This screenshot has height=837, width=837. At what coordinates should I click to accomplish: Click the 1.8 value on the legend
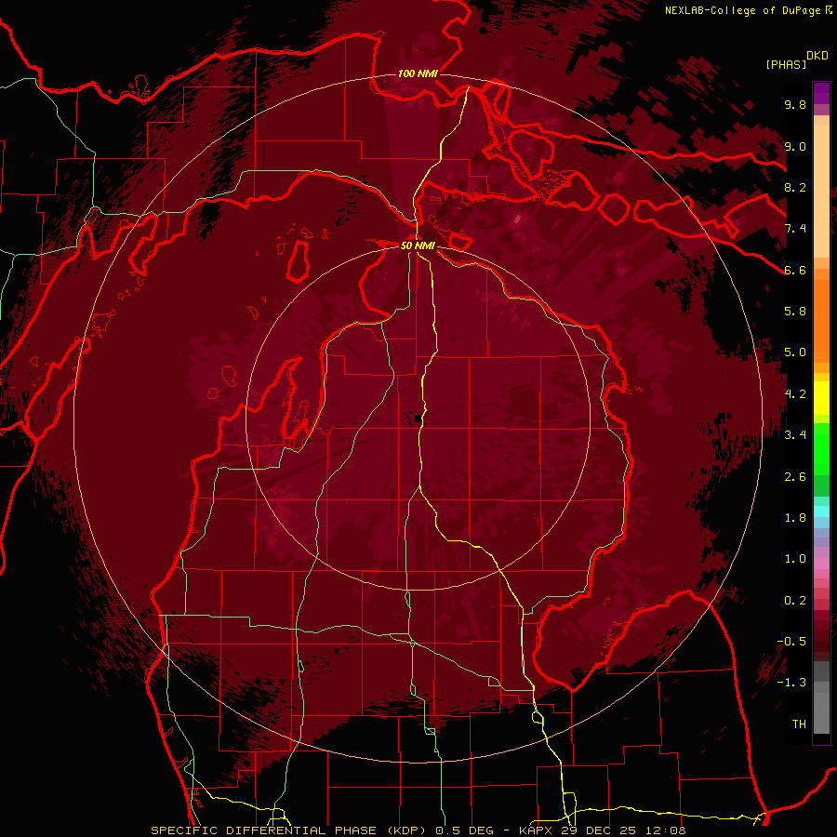[x=795, y=518]
